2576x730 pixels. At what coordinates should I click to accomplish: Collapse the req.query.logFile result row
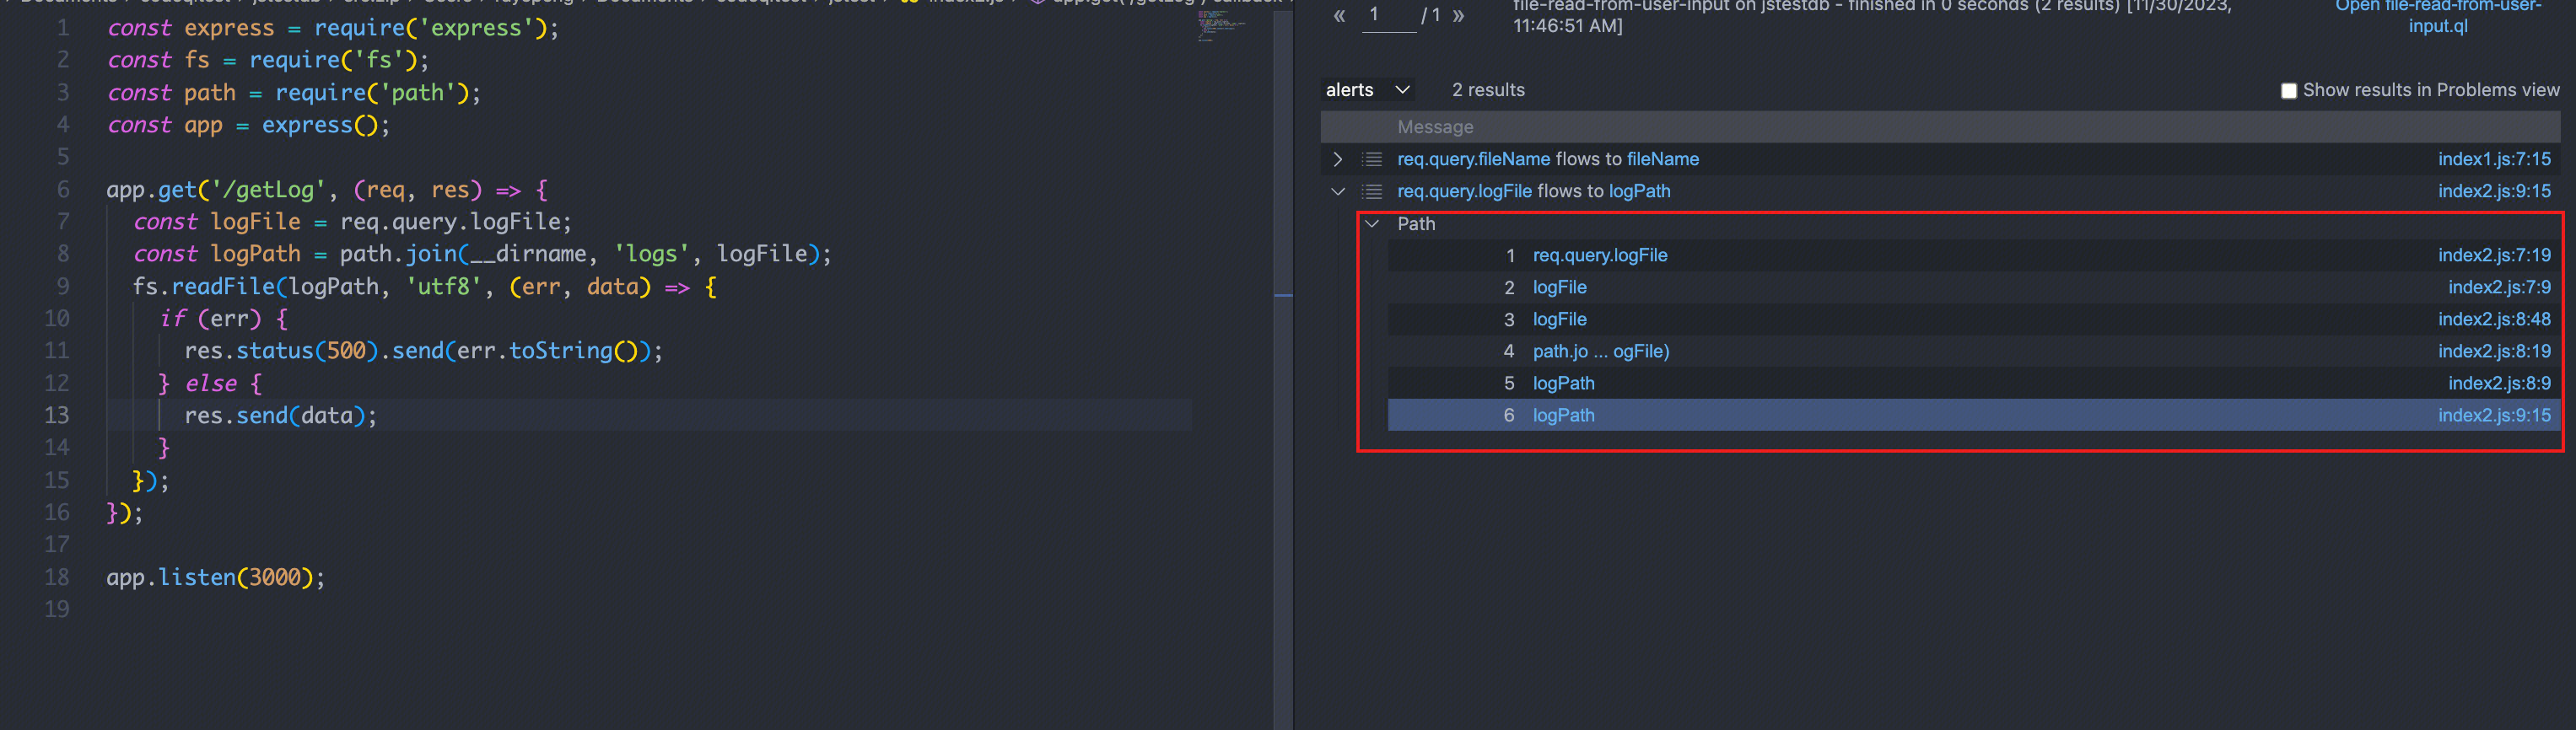click(x=1337, y=191)
